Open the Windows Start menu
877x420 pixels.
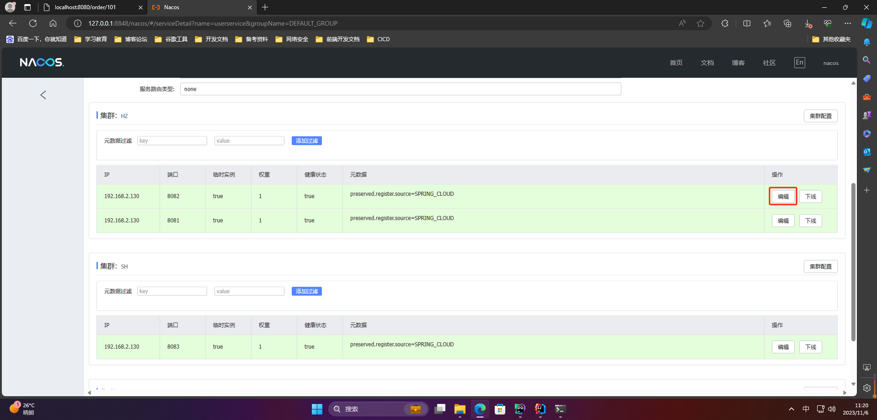pyautogui.click(x=317, y=409)
